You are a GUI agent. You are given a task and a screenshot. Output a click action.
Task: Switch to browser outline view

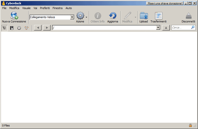tap(5, 28)
